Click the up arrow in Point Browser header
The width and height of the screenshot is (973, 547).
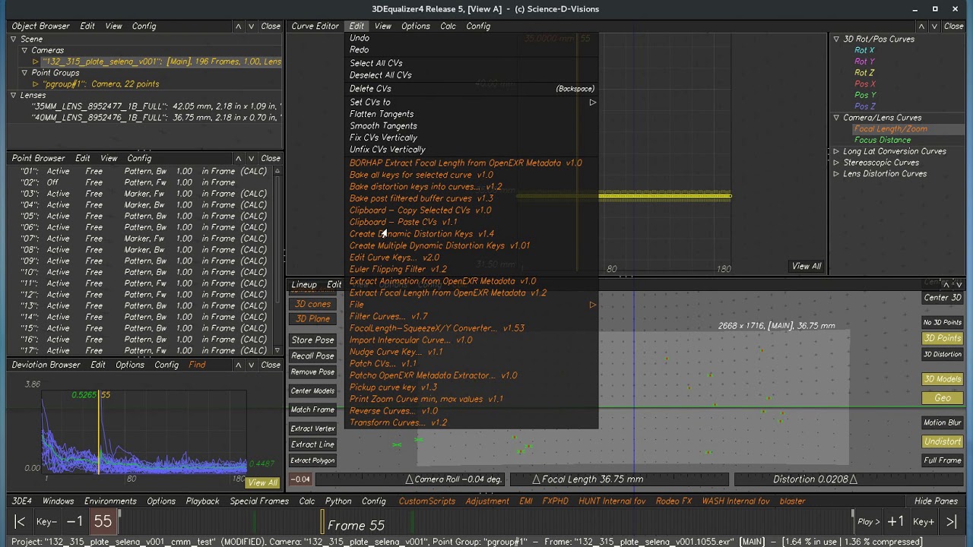[x=238, y=158]
